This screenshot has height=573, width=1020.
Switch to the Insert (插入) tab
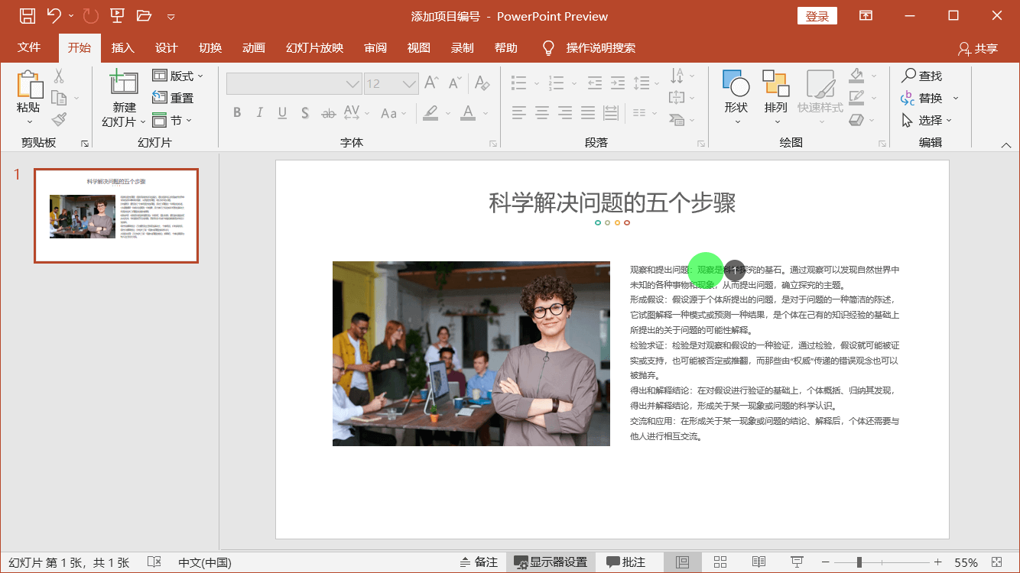[x=122, y=47]
